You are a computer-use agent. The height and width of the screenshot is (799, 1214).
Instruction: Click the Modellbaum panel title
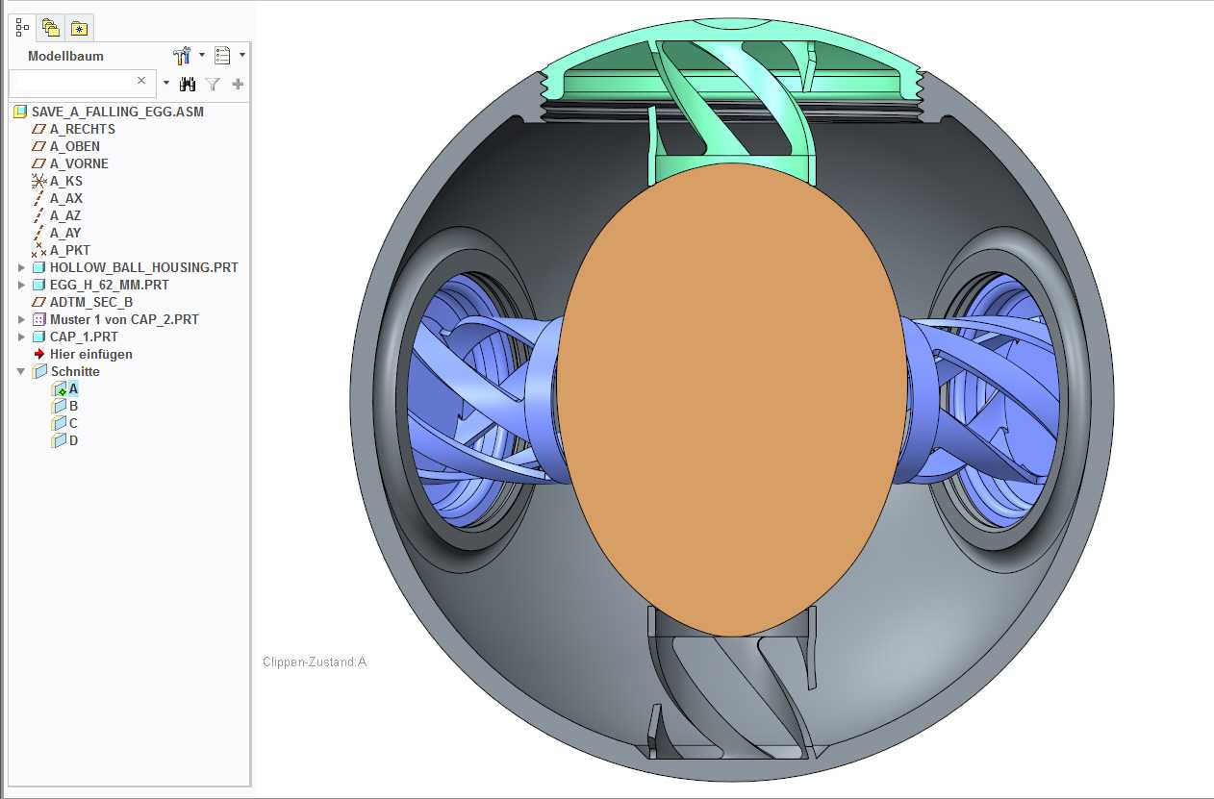click(x=65, y=56)
